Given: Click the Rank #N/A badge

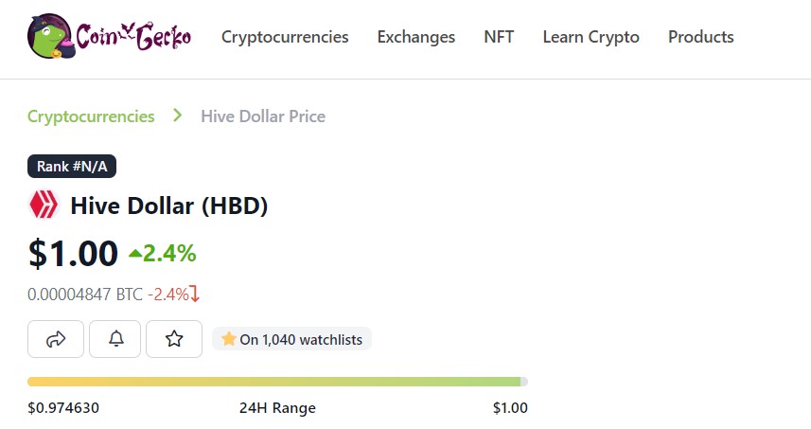Looking at the screenshot, I should coord(72,166).
